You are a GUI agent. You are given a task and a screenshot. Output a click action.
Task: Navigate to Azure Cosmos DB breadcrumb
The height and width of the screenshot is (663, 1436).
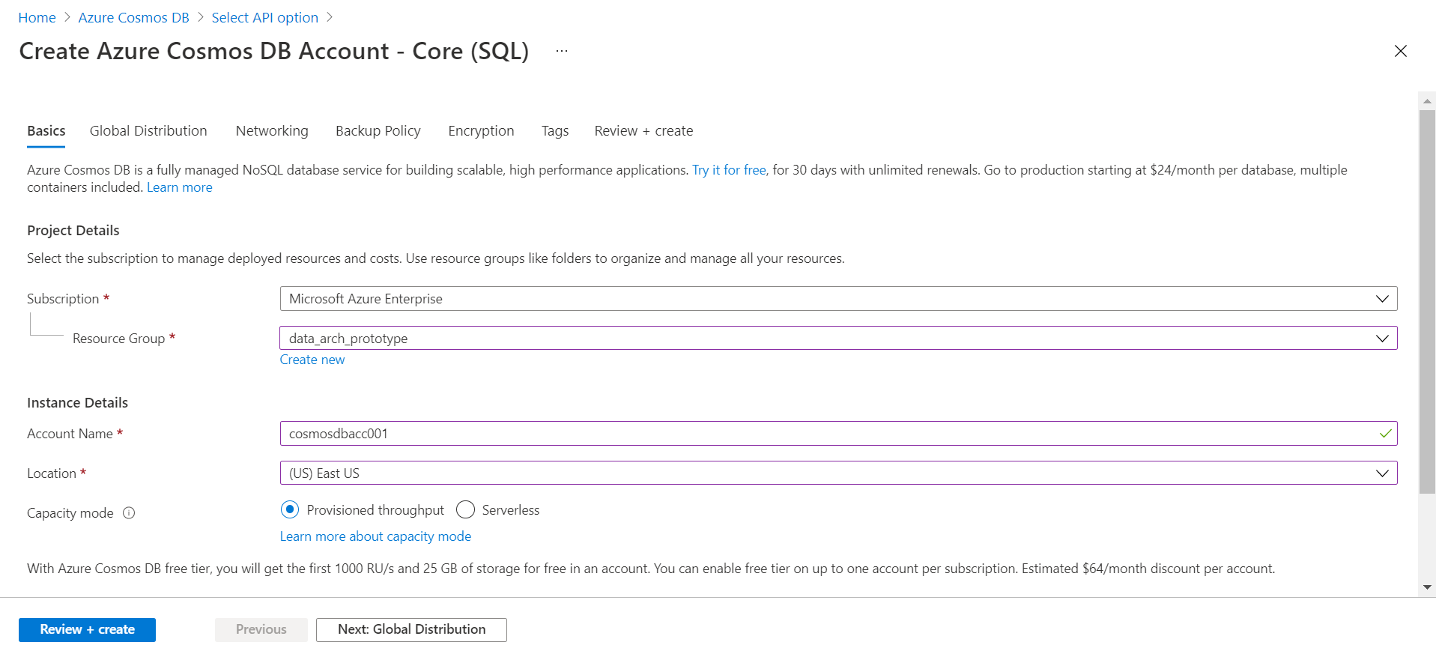point(133,18)
